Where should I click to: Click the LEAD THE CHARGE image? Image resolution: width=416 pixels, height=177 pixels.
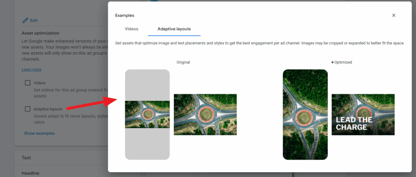[363, 115]
